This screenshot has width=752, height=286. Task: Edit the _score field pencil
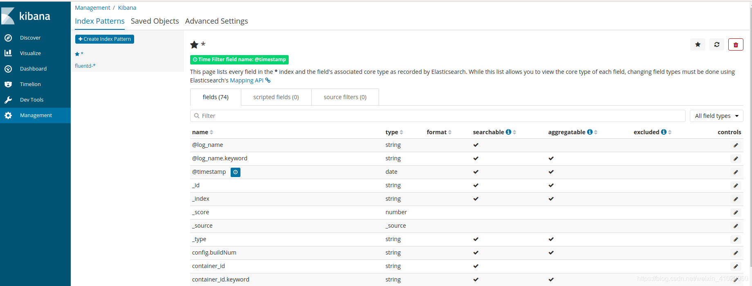click(736, 213)
